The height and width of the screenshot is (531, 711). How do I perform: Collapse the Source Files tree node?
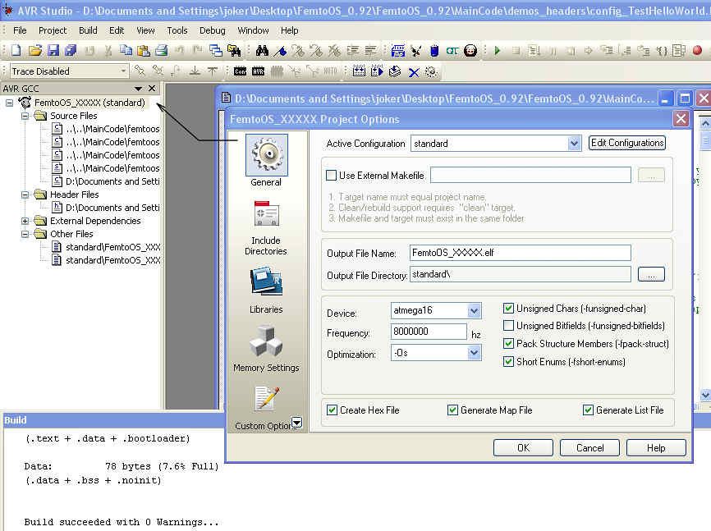(25, 116)
